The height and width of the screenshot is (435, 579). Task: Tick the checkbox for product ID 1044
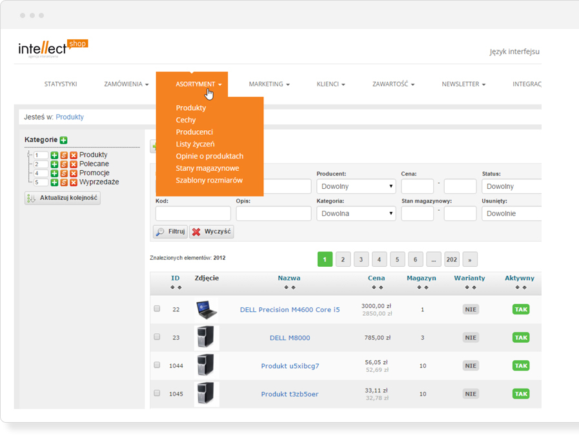[157, 365]
